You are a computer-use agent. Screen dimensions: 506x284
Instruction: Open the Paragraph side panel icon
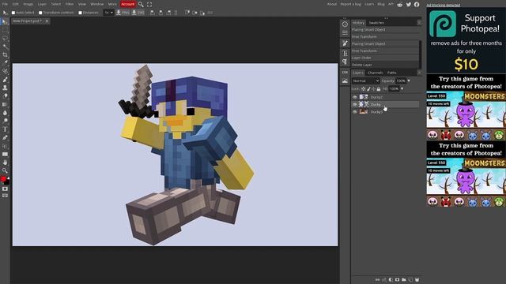click(x=345, y=62)
